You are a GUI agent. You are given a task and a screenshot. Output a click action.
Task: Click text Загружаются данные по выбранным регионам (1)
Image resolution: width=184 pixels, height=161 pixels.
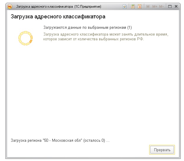click(x=88, y=28)
